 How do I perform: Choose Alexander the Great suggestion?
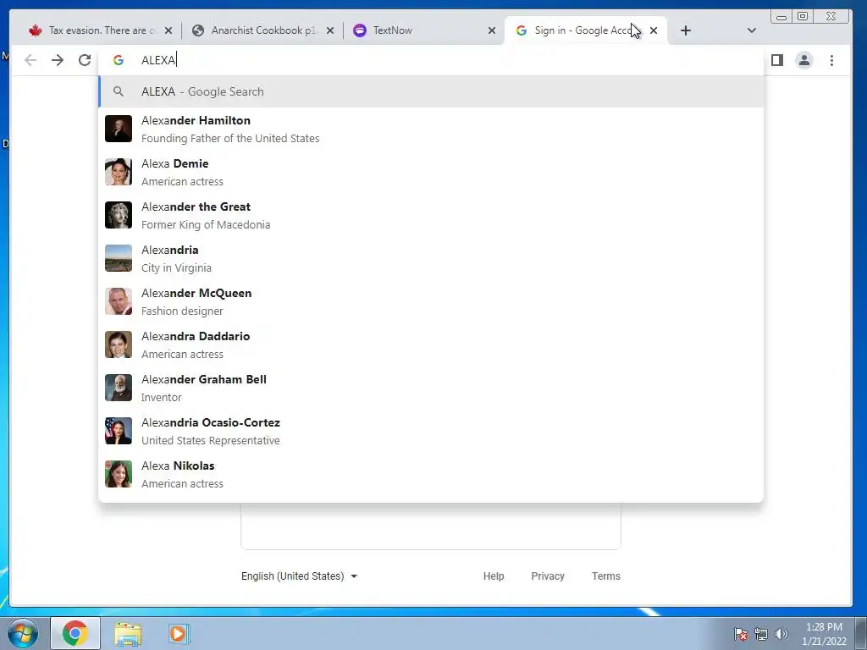tap(431, 215)
